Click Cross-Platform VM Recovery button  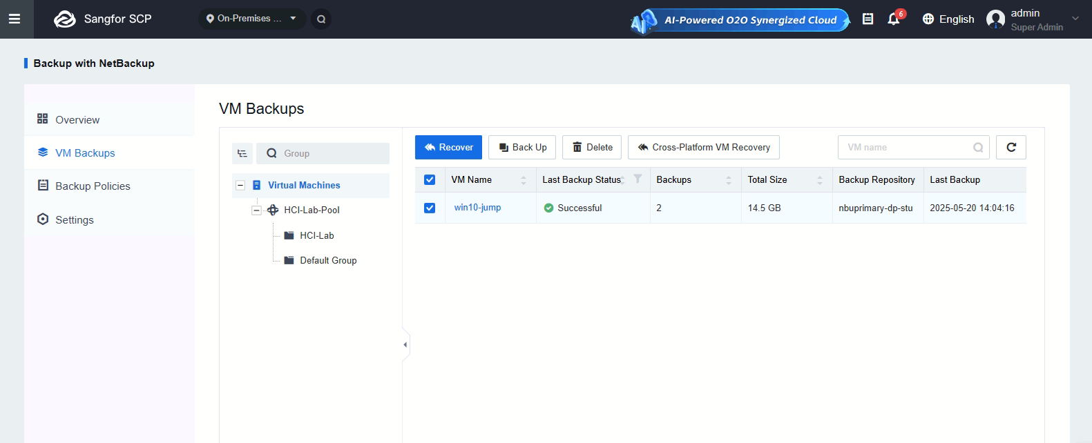704,147
